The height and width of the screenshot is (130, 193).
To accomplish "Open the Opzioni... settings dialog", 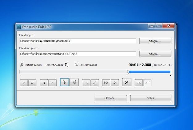I will click(x=111, y=98).
